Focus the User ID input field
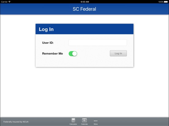 98,43
